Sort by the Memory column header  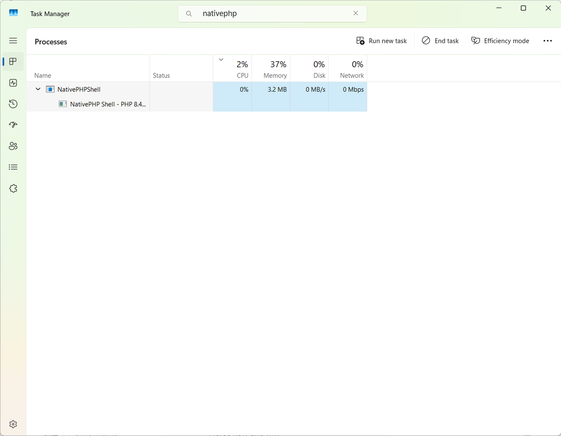[x=271, y=69]
